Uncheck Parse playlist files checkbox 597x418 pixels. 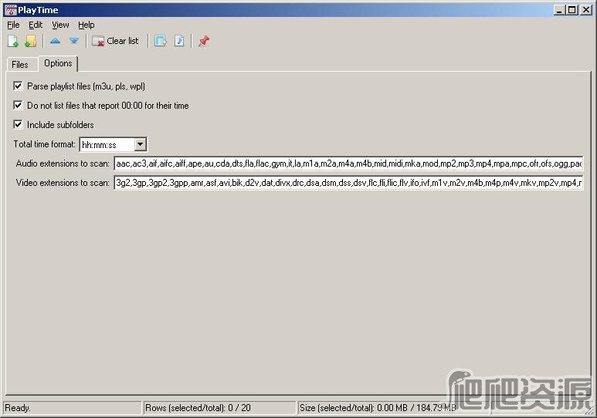[x=18, y=86]
